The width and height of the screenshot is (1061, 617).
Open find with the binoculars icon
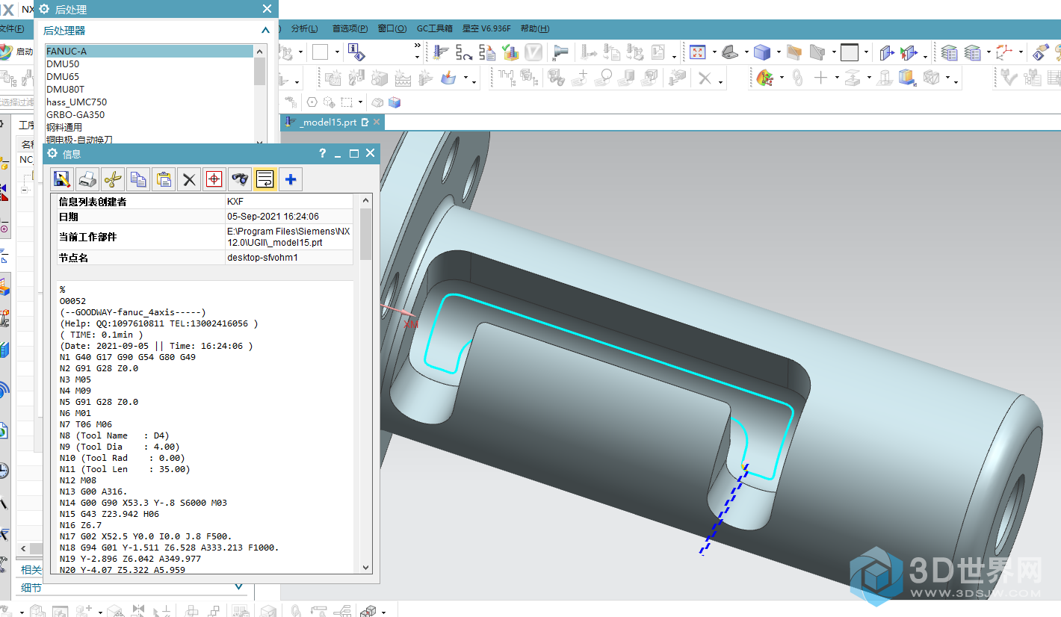tap(240, 179)
